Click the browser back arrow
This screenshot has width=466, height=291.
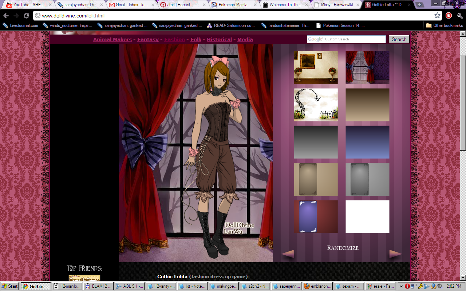[6, 16]
